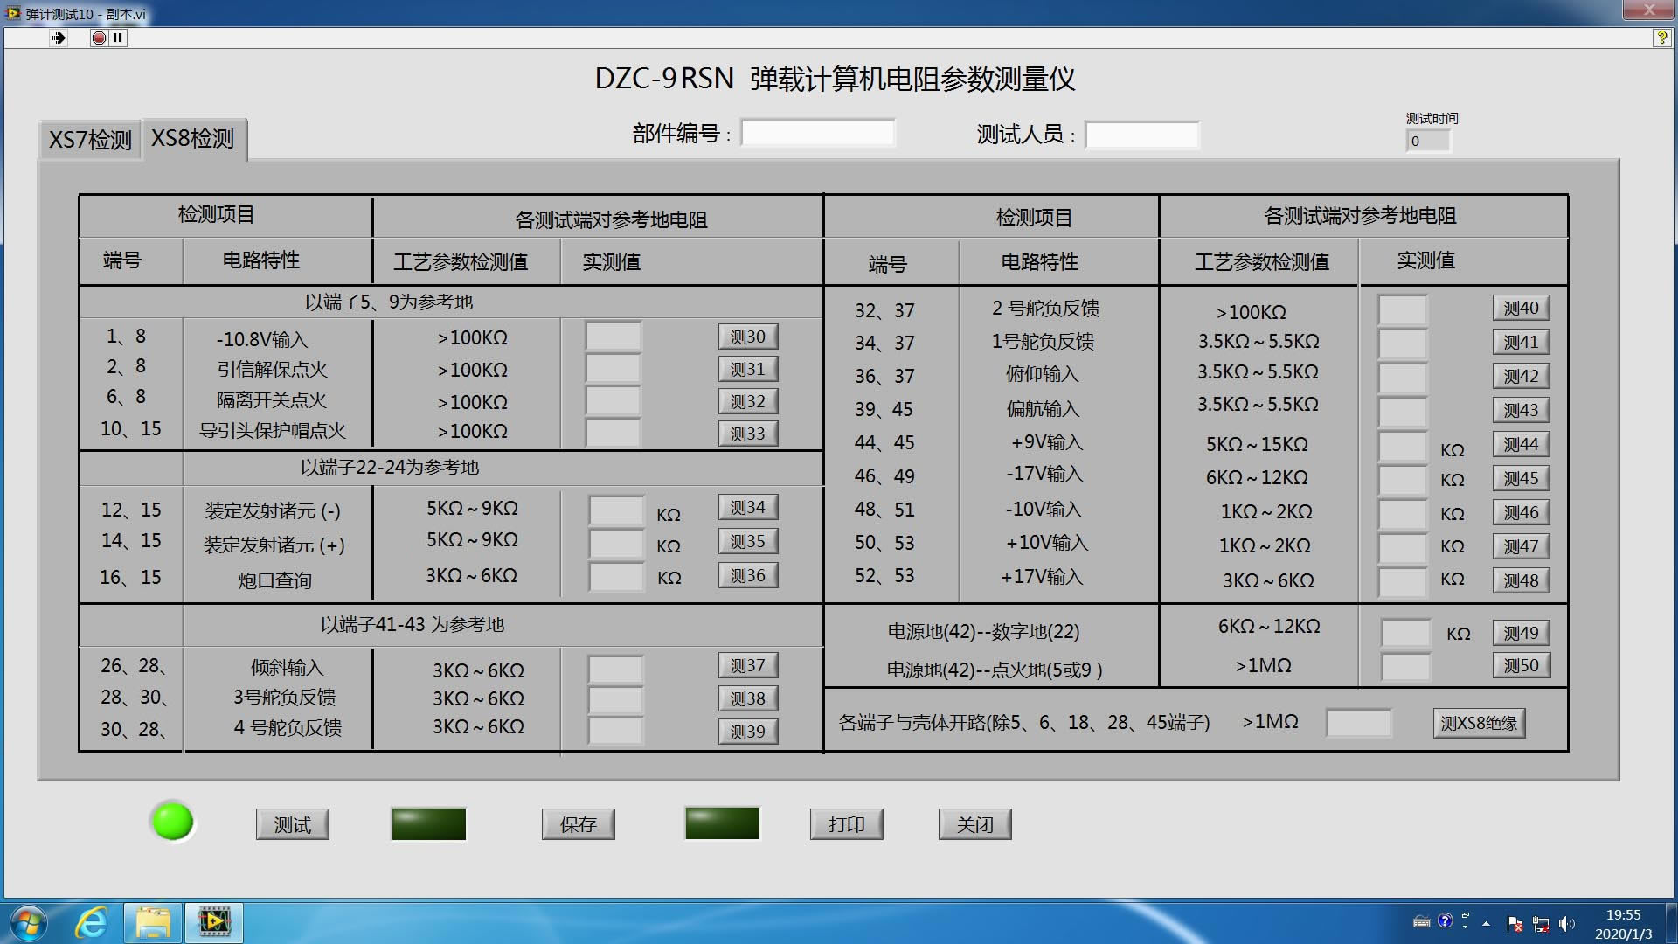
Task: Open the File Explorer taskbar icon
Action: [x=153, y=923]
